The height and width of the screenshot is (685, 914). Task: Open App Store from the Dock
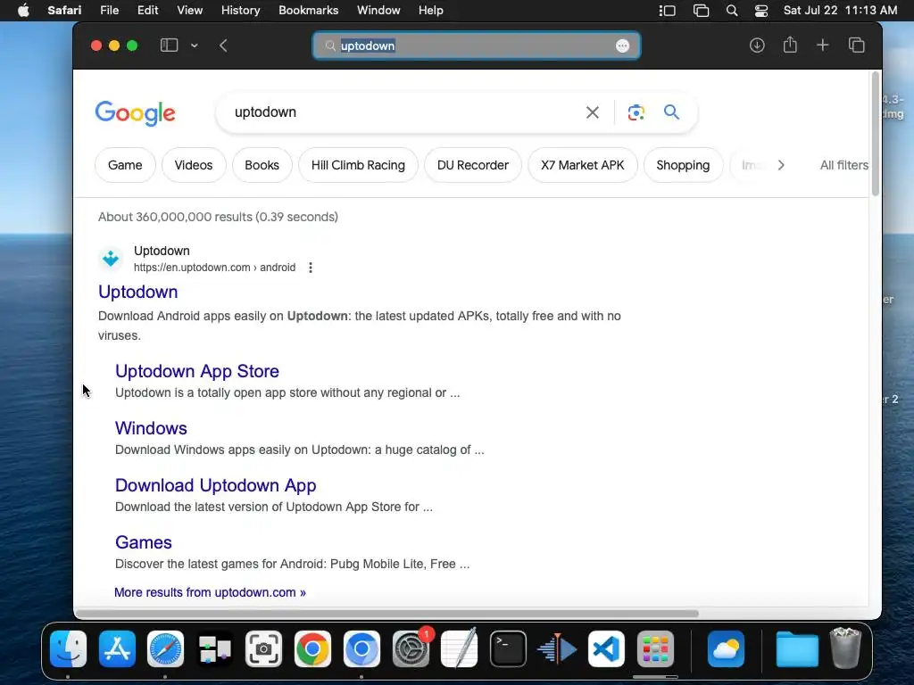(x=117, y=649)
